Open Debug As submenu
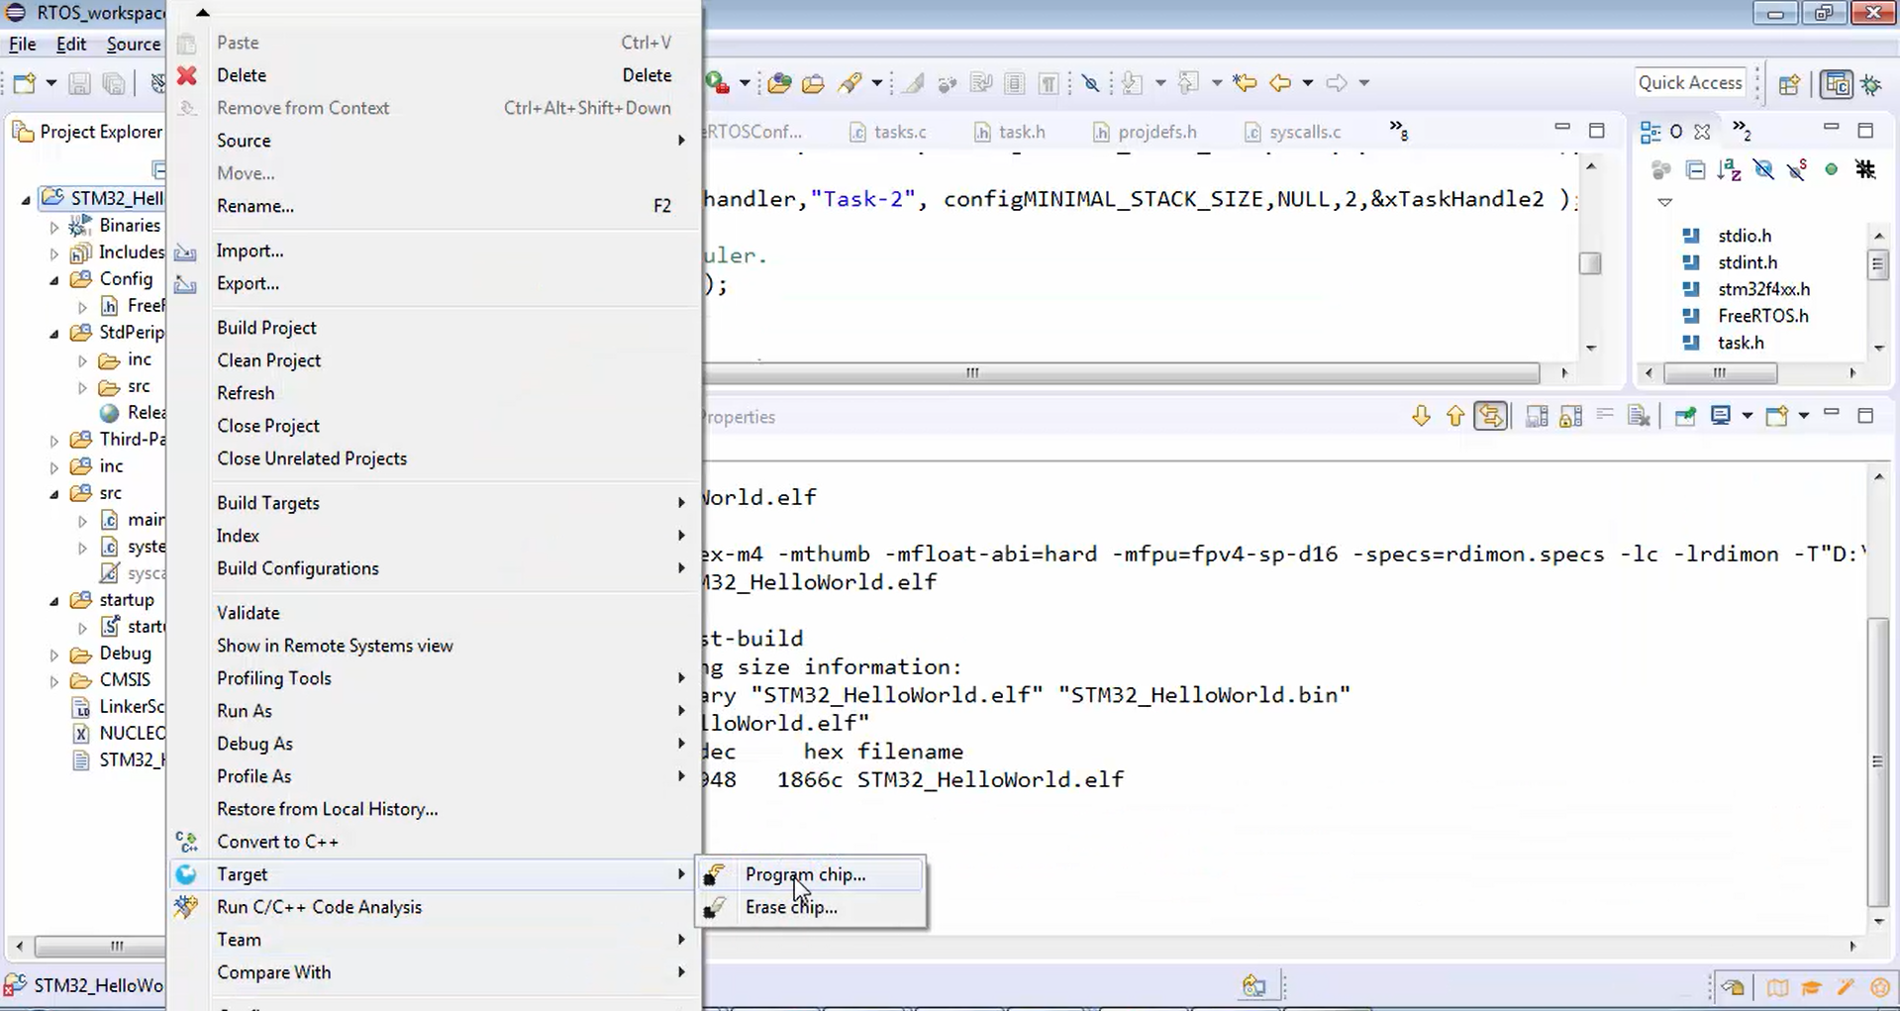 [435, 744]
